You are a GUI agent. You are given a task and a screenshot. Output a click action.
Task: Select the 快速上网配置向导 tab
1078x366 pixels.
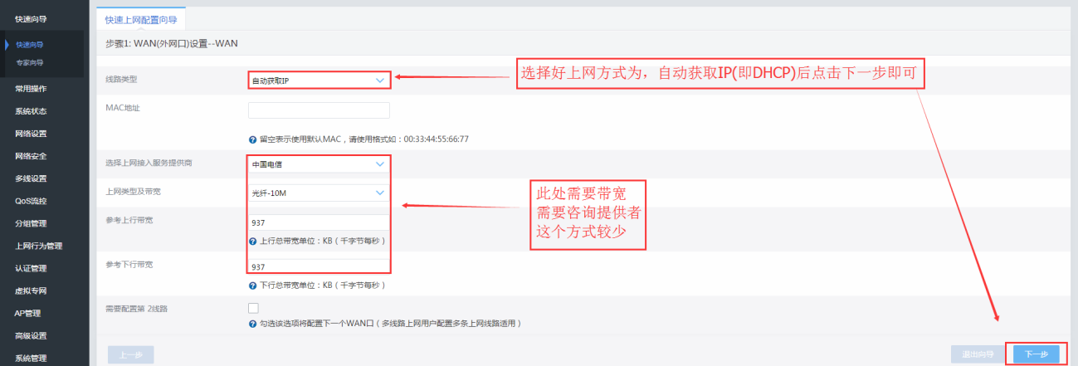[140, 20]
